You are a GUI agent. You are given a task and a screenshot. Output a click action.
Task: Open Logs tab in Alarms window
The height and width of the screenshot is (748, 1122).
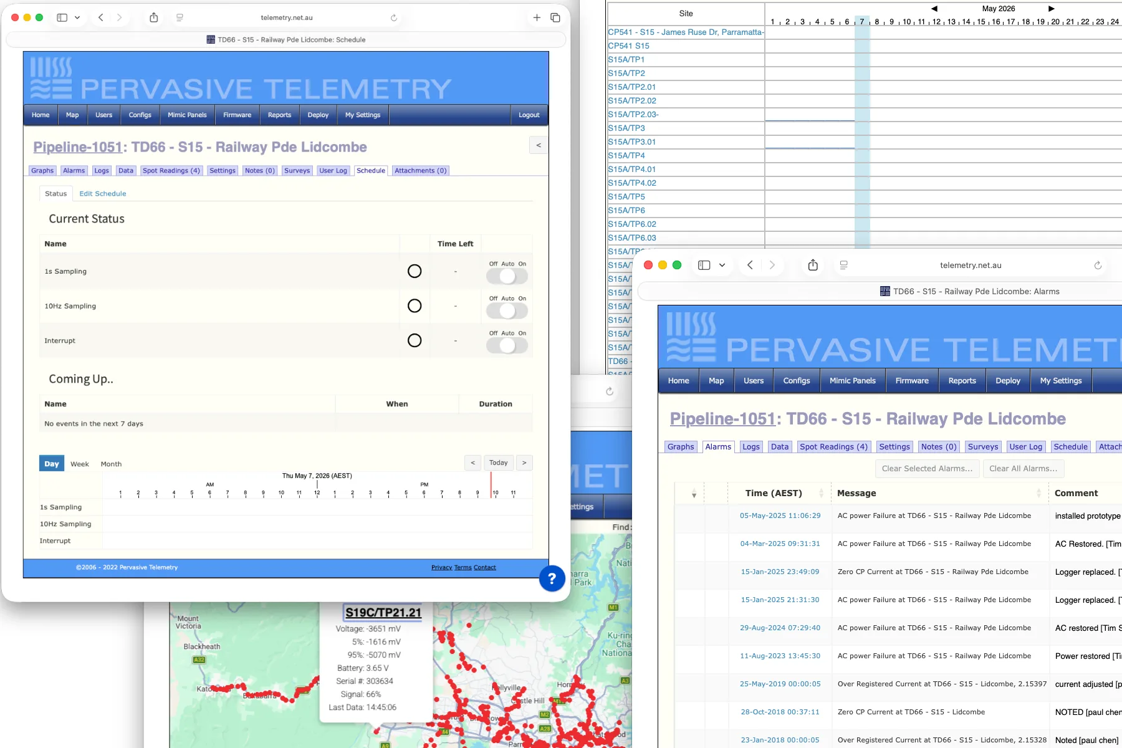click(751, 447)
